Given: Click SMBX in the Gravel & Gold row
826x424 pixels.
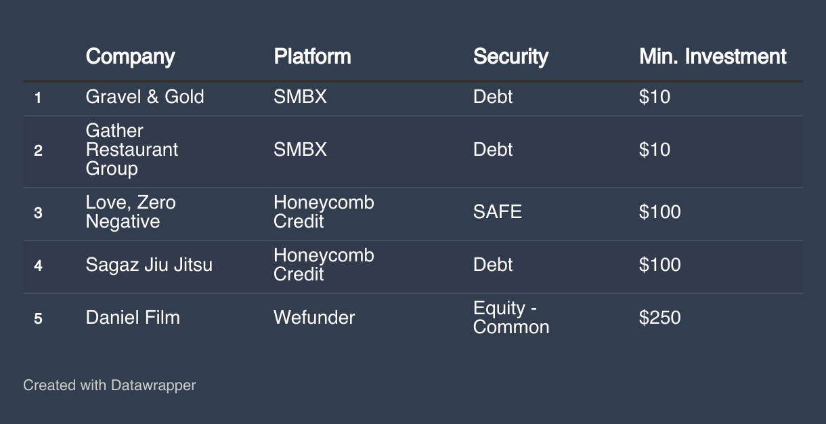Looking at the screenshot, I should [300, 97].
